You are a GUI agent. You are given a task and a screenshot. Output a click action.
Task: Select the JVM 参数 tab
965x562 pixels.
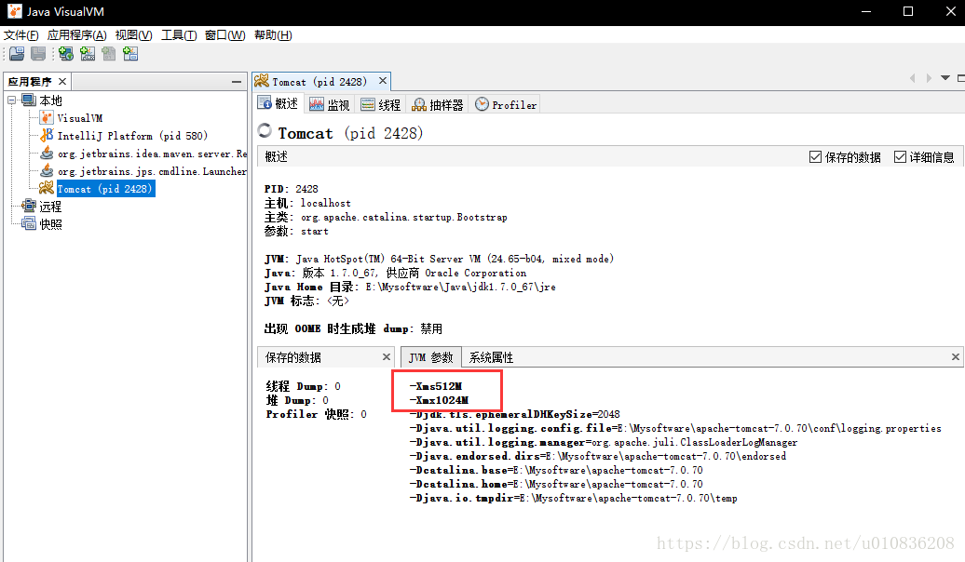(430, 357)
